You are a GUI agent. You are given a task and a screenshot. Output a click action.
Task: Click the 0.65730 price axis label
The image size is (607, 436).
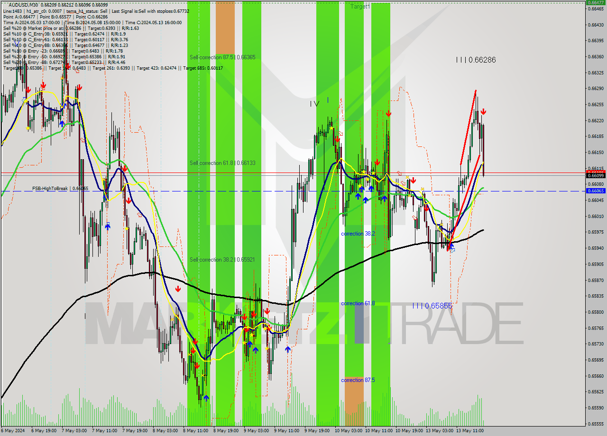click(596, 344)
